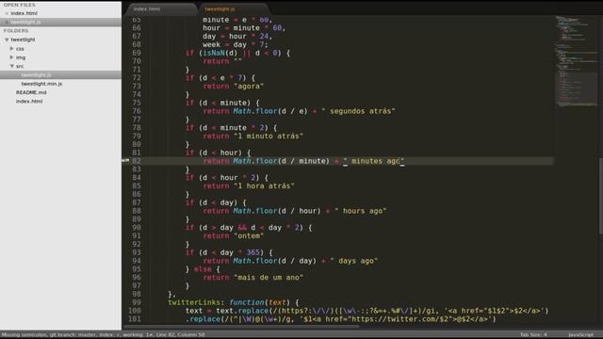Expand the css folder
The height and width of the screenshot is (339, 603).
11,49
